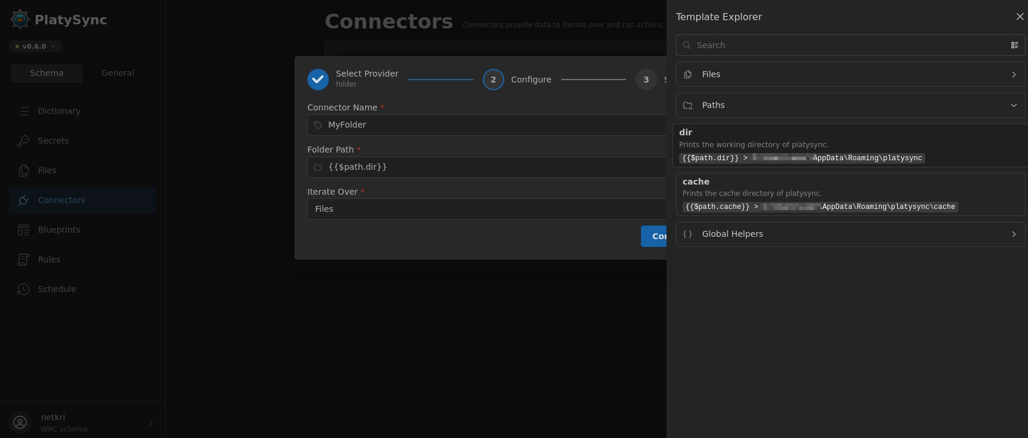This screenshot has height=438, width=1028.
Task: Click the tag icon in Connector Name
Action: [x=318, y=125]
